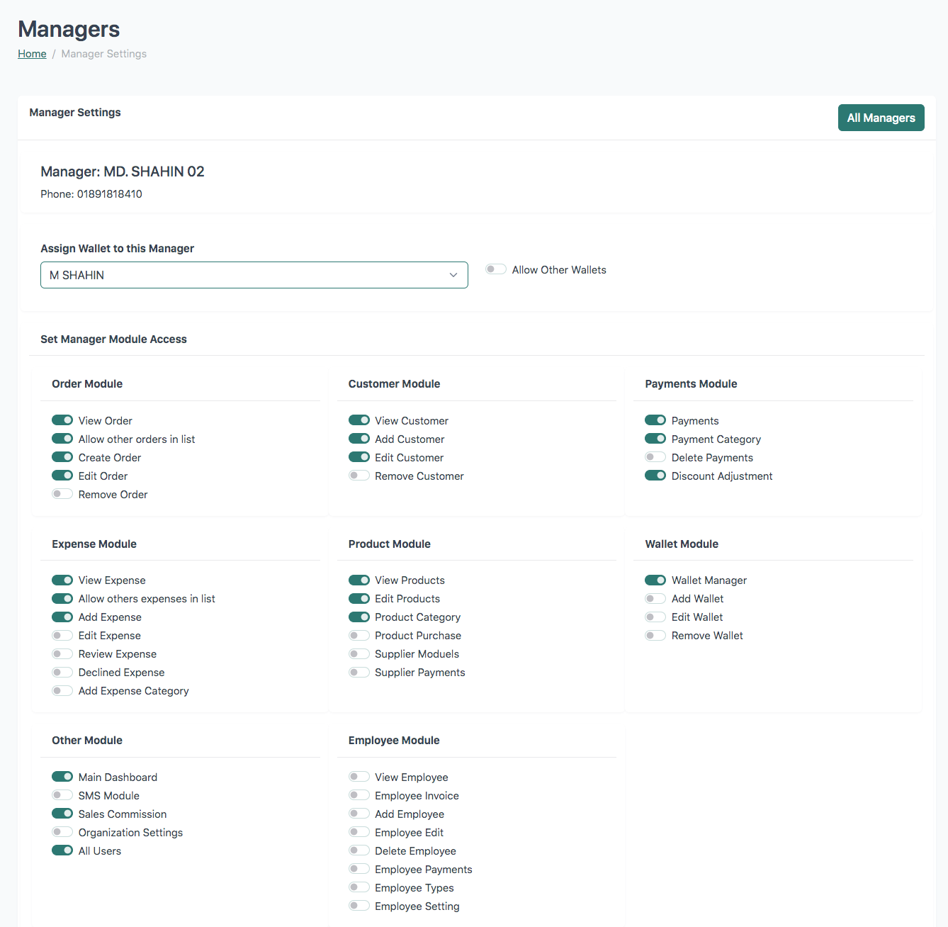Go to Home breadcrumb link
The height and width of the screenshot is (927, 948).
32,54
